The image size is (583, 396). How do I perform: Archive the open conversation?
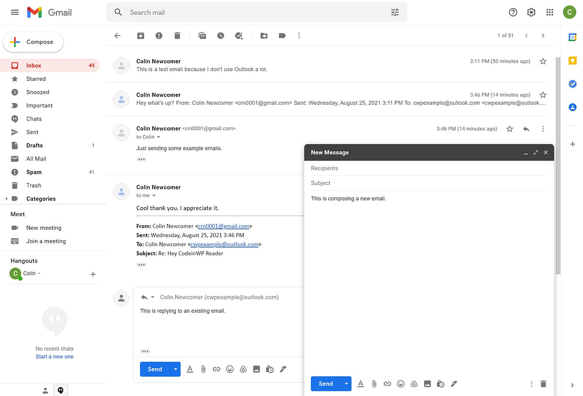(141, 35)
